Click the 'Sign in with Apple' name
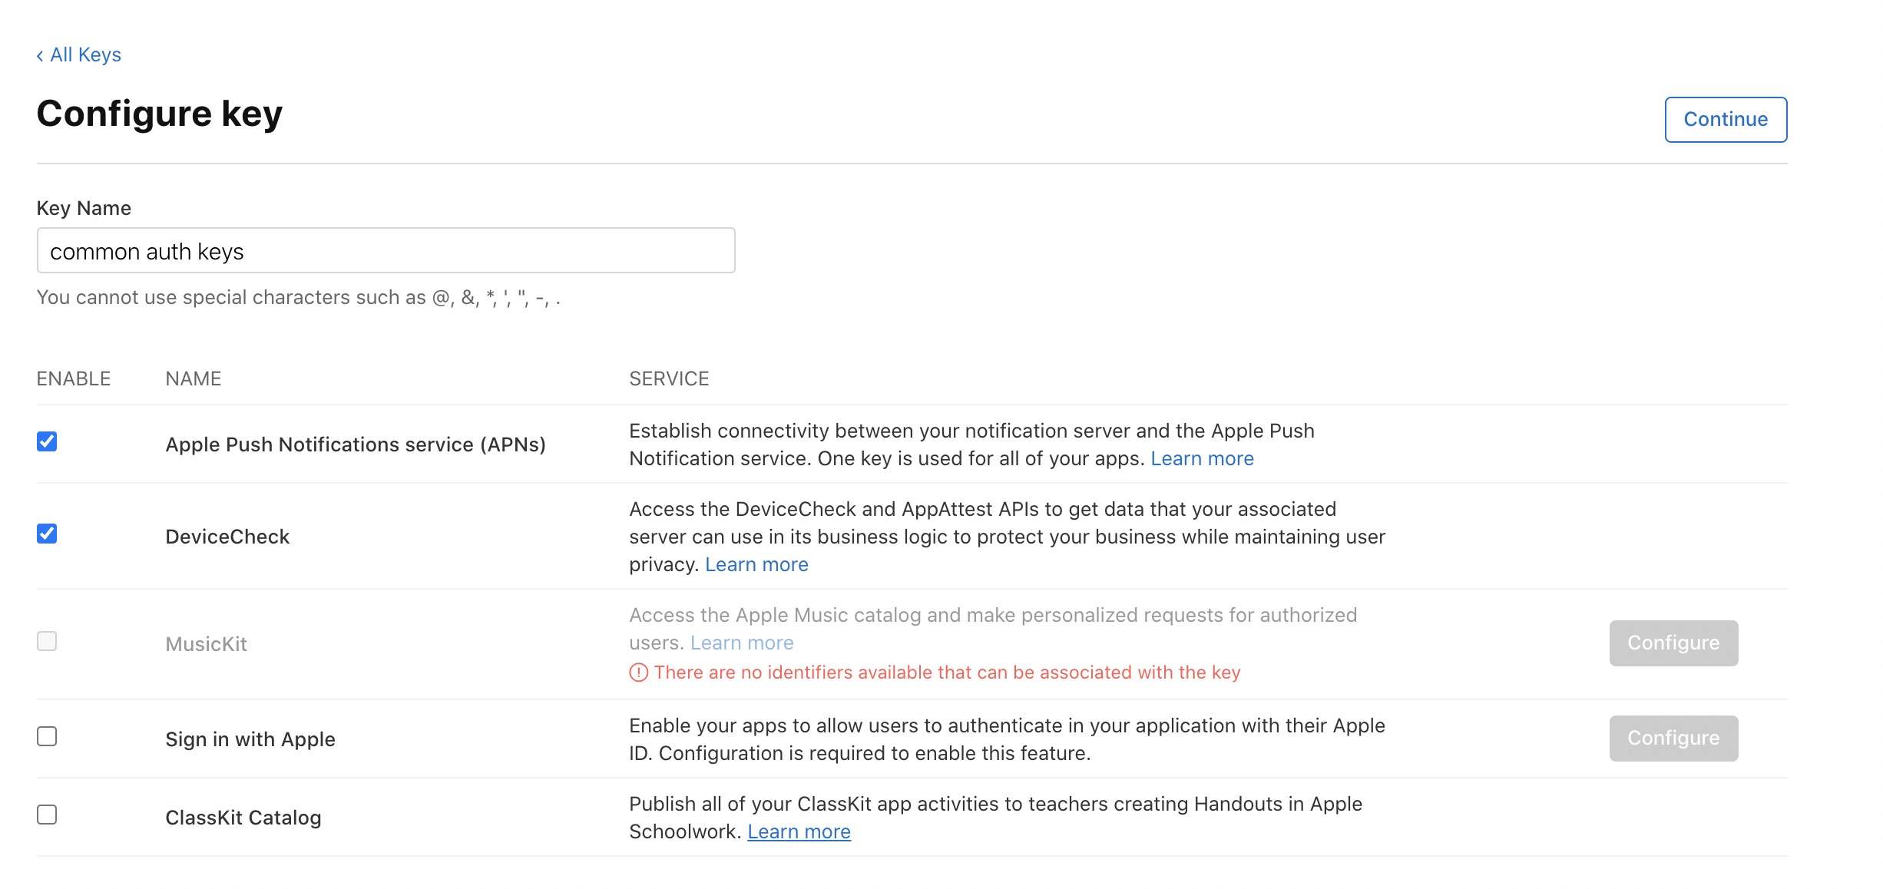This screenshot has width=1883, height=889. click(250, 739)
